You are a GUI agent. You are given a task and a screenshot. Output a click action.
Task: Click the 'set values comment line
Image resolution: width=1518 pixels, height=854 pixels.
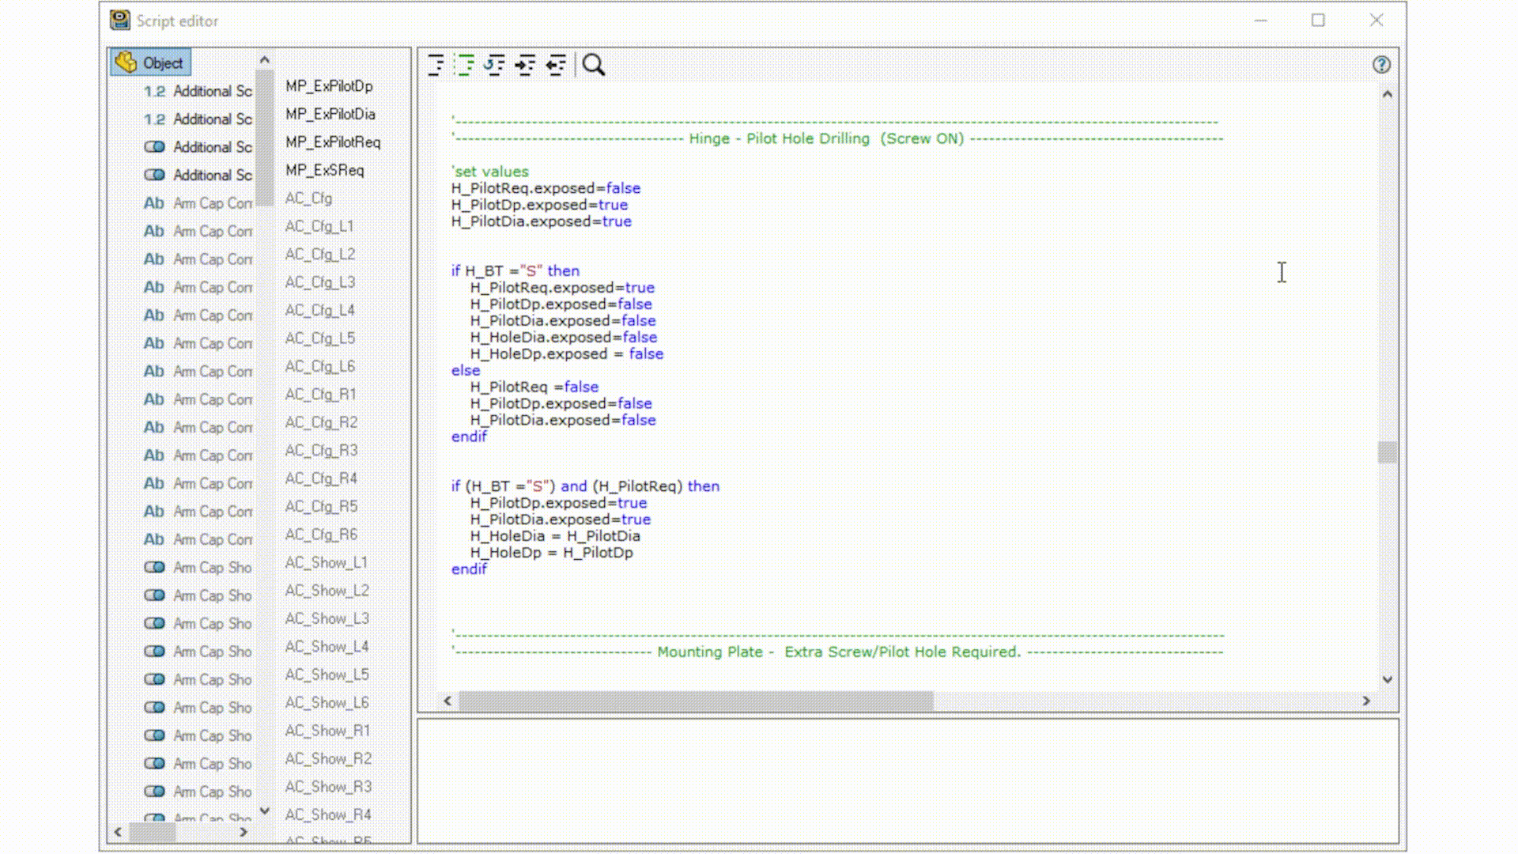pos(490,172)
